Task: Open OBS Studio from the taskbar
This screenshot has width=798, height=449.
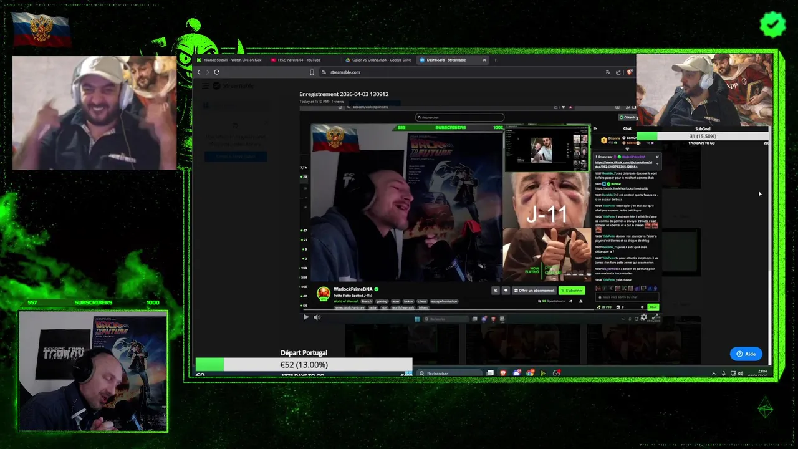Action: (x=557, y=373)
